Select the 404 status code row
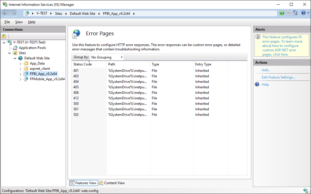The width and height of the screenshot is (311, 194). (x=76, y=82)
